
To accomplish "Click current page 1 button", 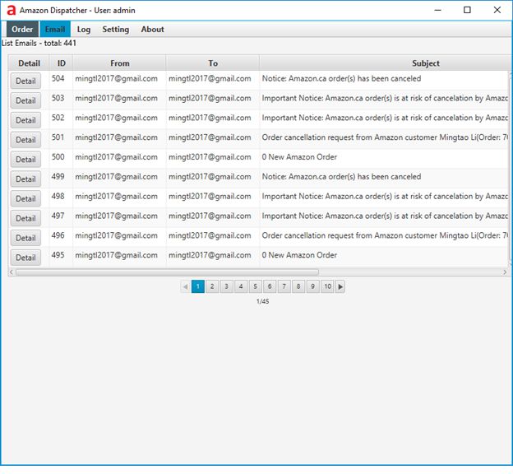I will pos(198,286).
